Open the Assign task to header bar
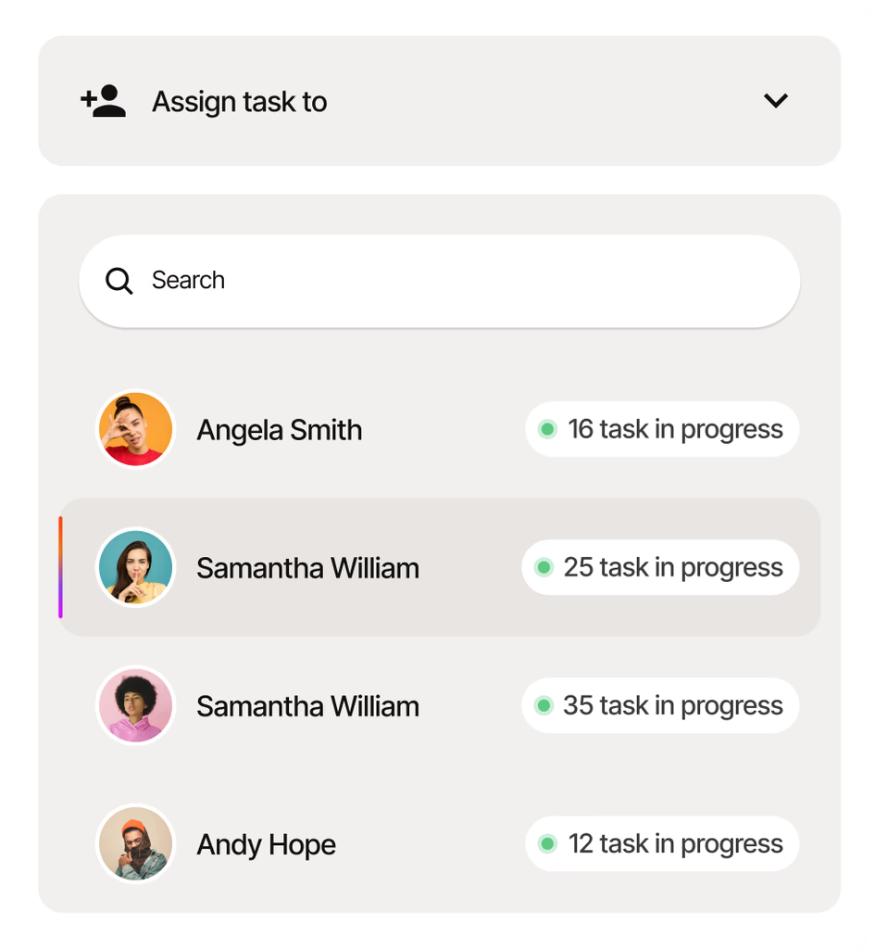875x949 pixels. coord(440,100)
